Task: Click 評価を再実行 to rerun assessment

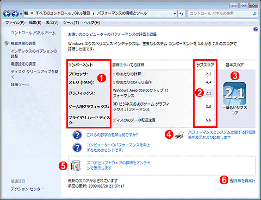Action: coord(245,180)
